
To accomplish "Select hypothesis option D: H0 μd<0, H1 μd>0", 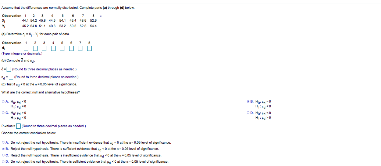I will coord(248,113).
